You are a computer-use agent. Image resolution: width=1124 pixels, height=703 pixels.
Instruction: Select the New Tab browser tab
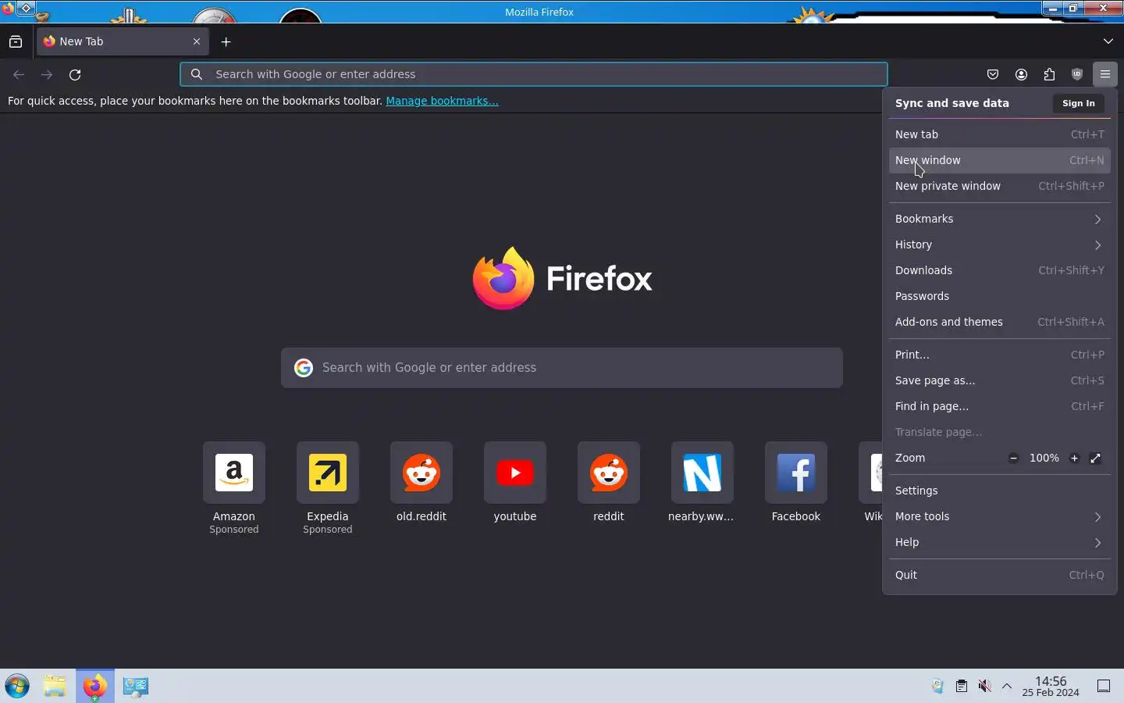[x=123, y=41]
